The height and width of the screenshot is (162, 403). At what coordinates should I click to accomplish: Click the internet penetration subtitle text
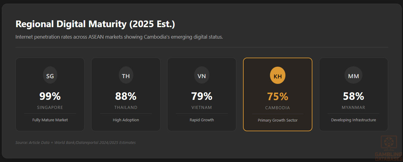coord(119,37)
